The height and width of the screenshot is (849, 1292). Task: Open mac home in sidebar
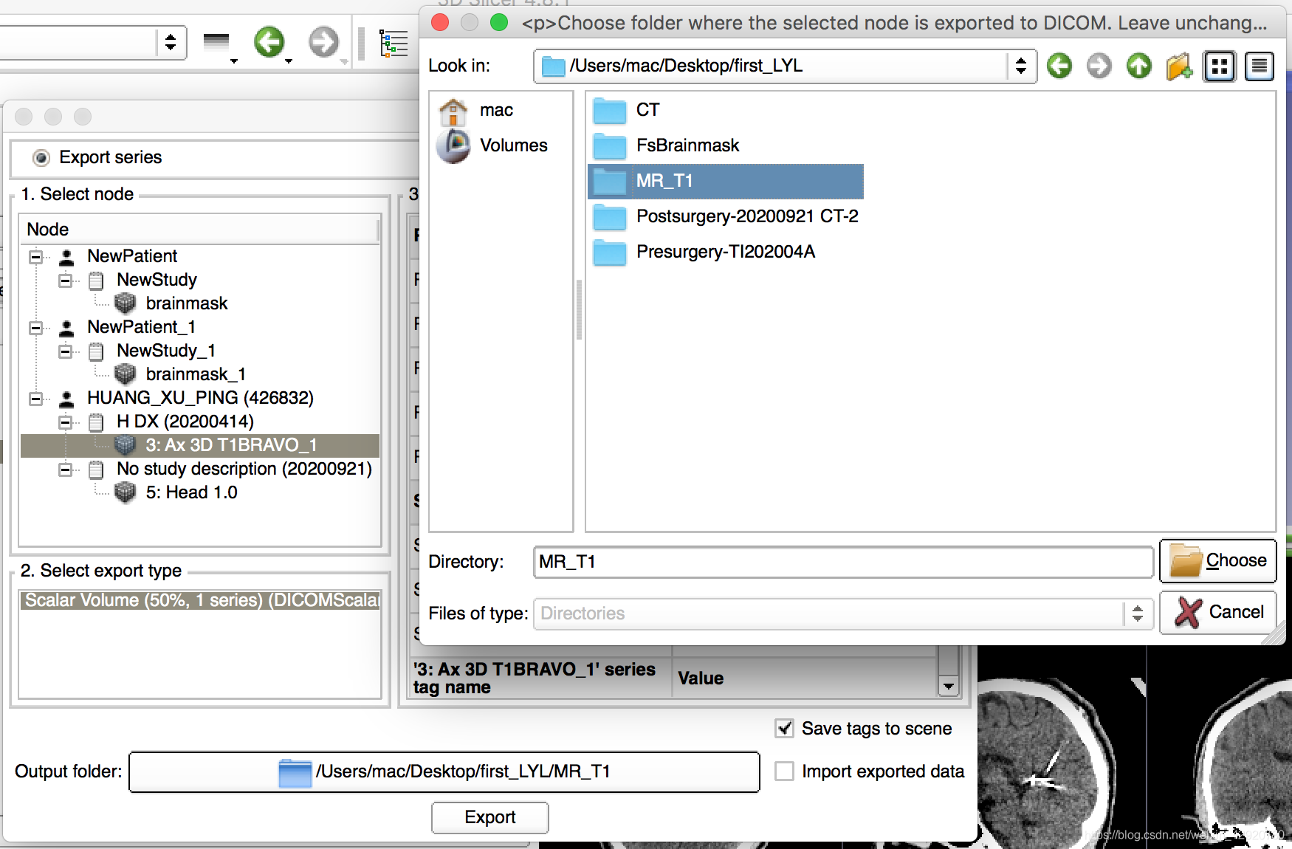(x=475, y=111)
